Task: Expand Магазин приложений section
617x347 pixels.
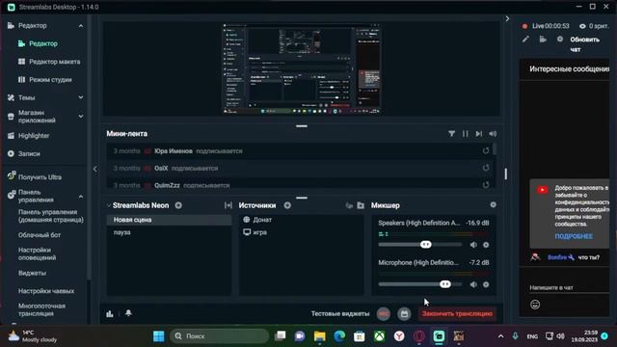Action: [81, 116]
